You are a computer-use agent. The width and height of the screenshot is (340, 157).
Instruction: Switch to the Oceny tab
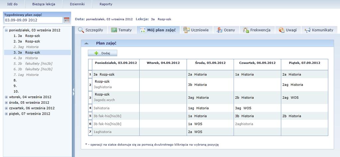point(226,30)
